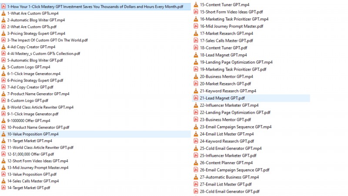Select file 23-Business Mentor GPT.pdf

(x=225, y=119)
